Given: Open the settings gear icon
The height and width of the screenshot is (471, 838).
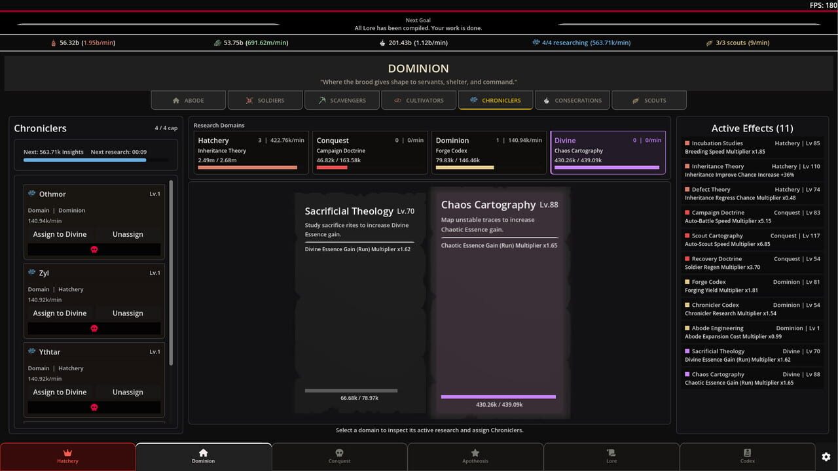Looking at the screenshot, I should click(x=826, y=457).
